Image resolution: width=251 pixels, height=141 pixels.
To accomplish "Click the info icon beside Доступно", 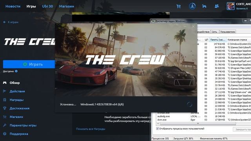I will point(16,71).
